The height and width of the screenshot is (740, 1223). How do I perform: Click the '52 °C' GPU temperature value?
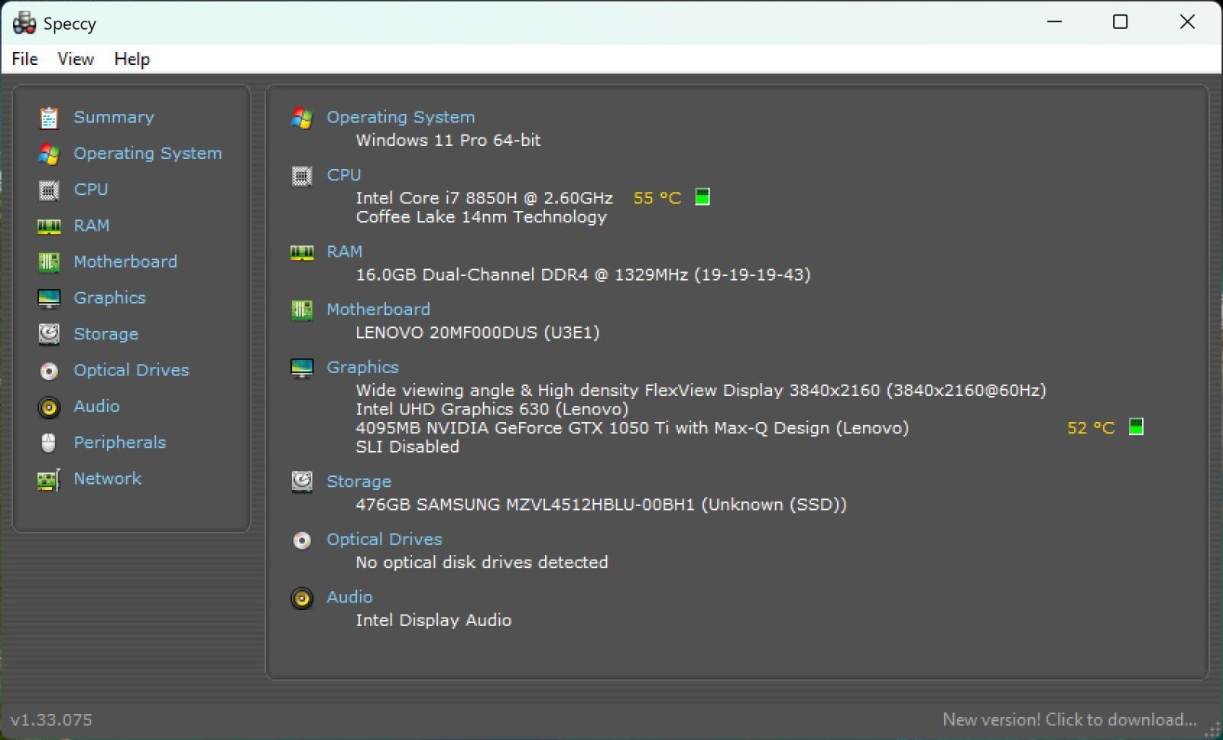click(1091, 428)
